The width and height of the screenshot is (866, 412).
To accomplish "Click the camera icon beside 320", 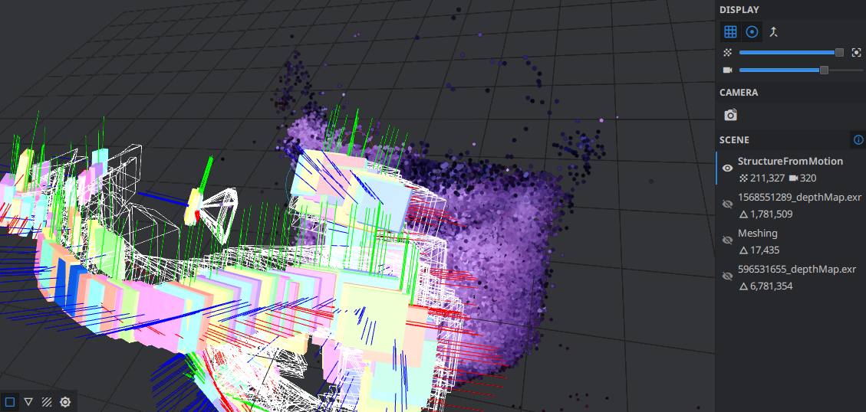I will [x=794, y=178].
